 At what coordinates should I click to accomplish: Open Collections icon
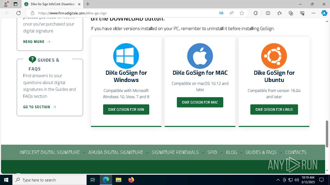[x=291, y=13]
